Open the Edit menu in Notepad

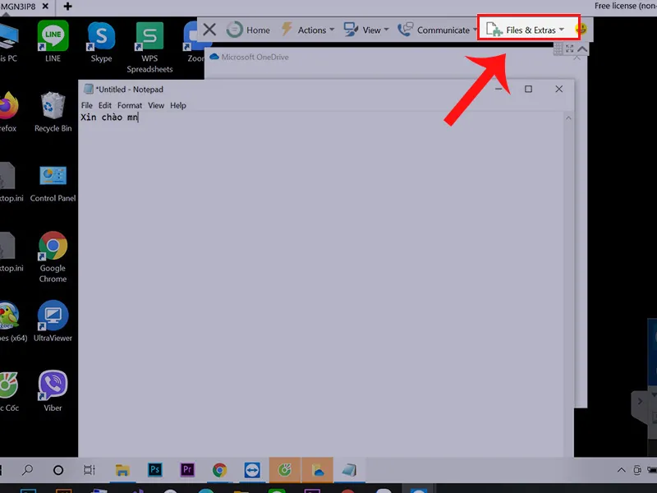point(104,105)
